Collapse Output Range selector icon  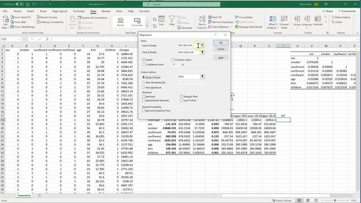(202, 77)
